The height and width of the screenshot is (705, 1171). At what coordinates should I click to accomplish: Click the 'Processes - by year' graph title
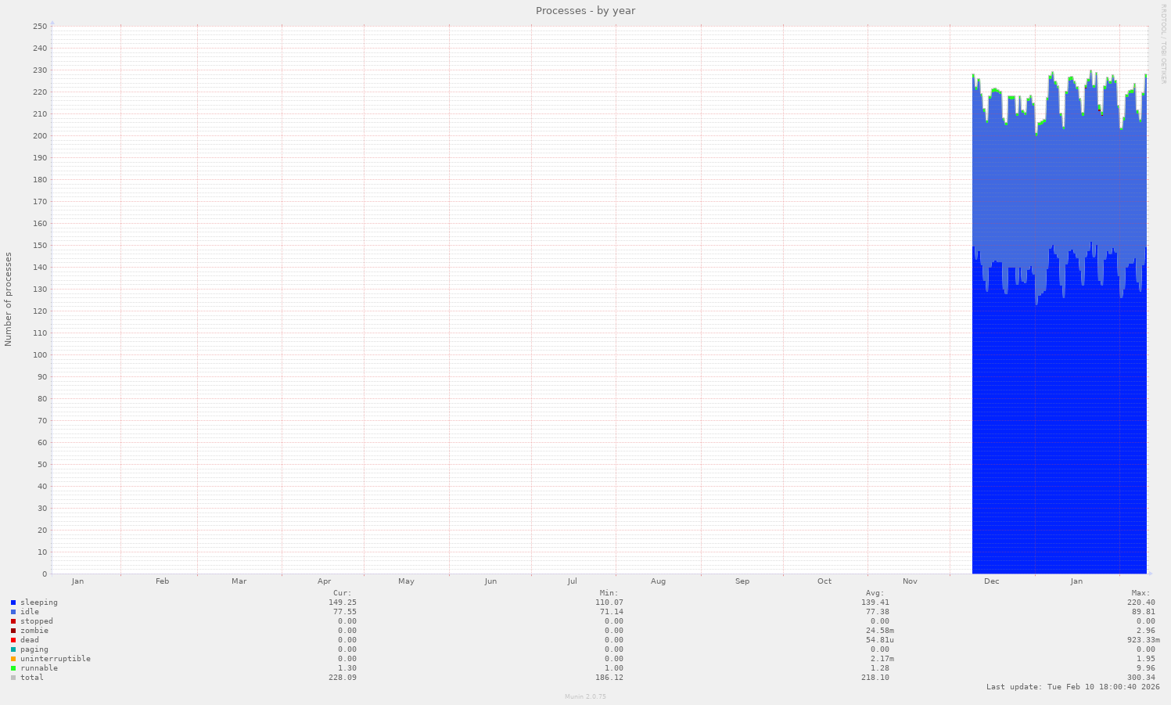(x=585, y=11)
